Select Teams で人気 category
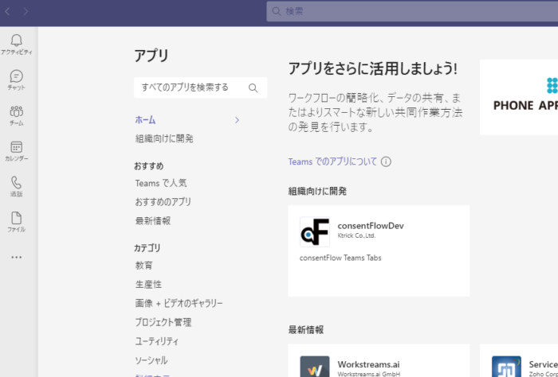 (161, 183)
